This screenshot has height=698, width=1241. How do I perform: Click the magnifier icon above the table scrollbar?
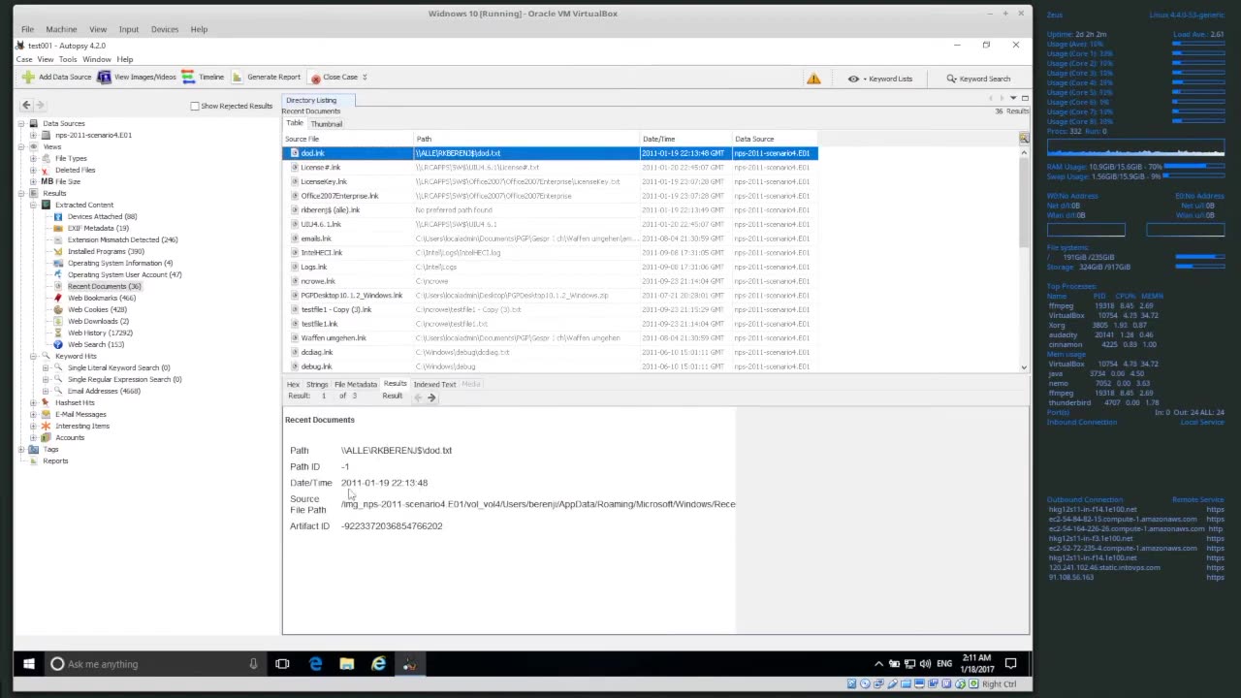coord(1024,139)
